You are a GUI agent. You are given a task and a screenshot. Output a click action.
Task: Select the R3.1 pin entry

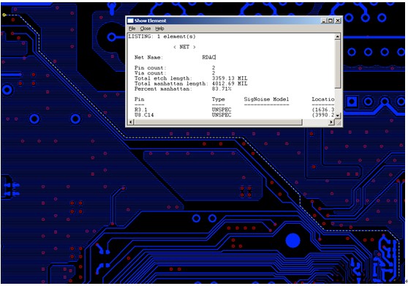(x=141, y=110)
